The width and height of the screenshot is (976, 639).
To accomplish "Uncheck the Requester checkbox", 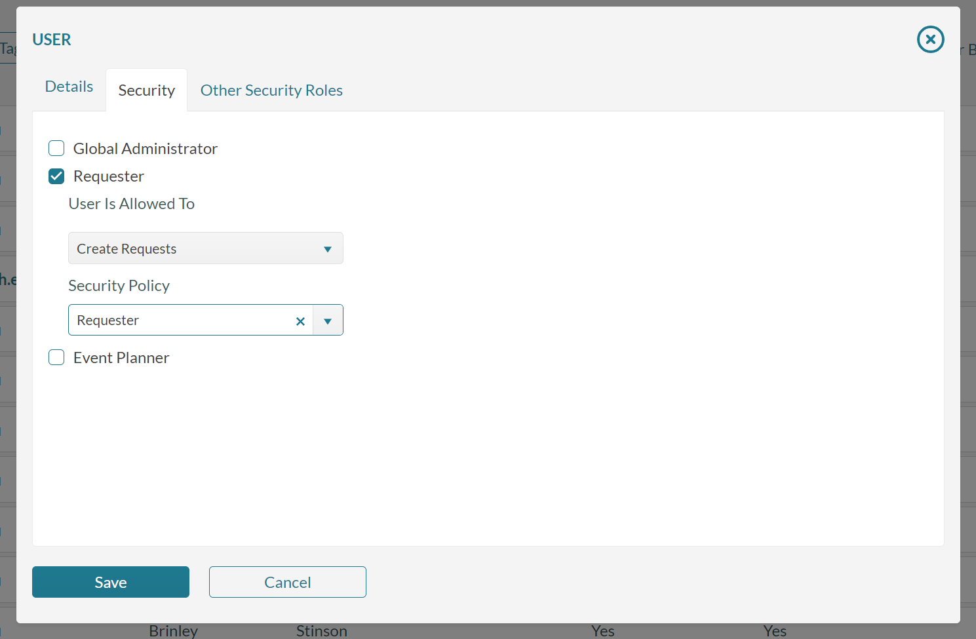I will point(56,176).
